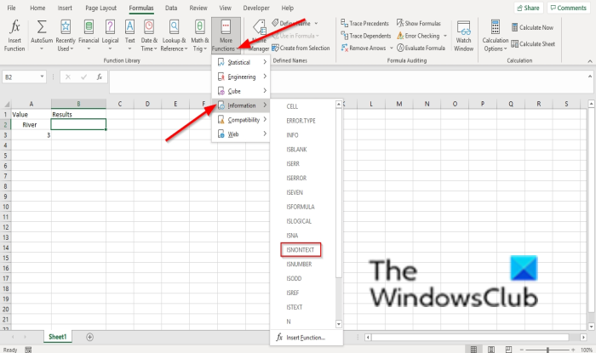Open the File tab
Image resolution: width=596 pixels, height=353 pixels.
(11, 8)
